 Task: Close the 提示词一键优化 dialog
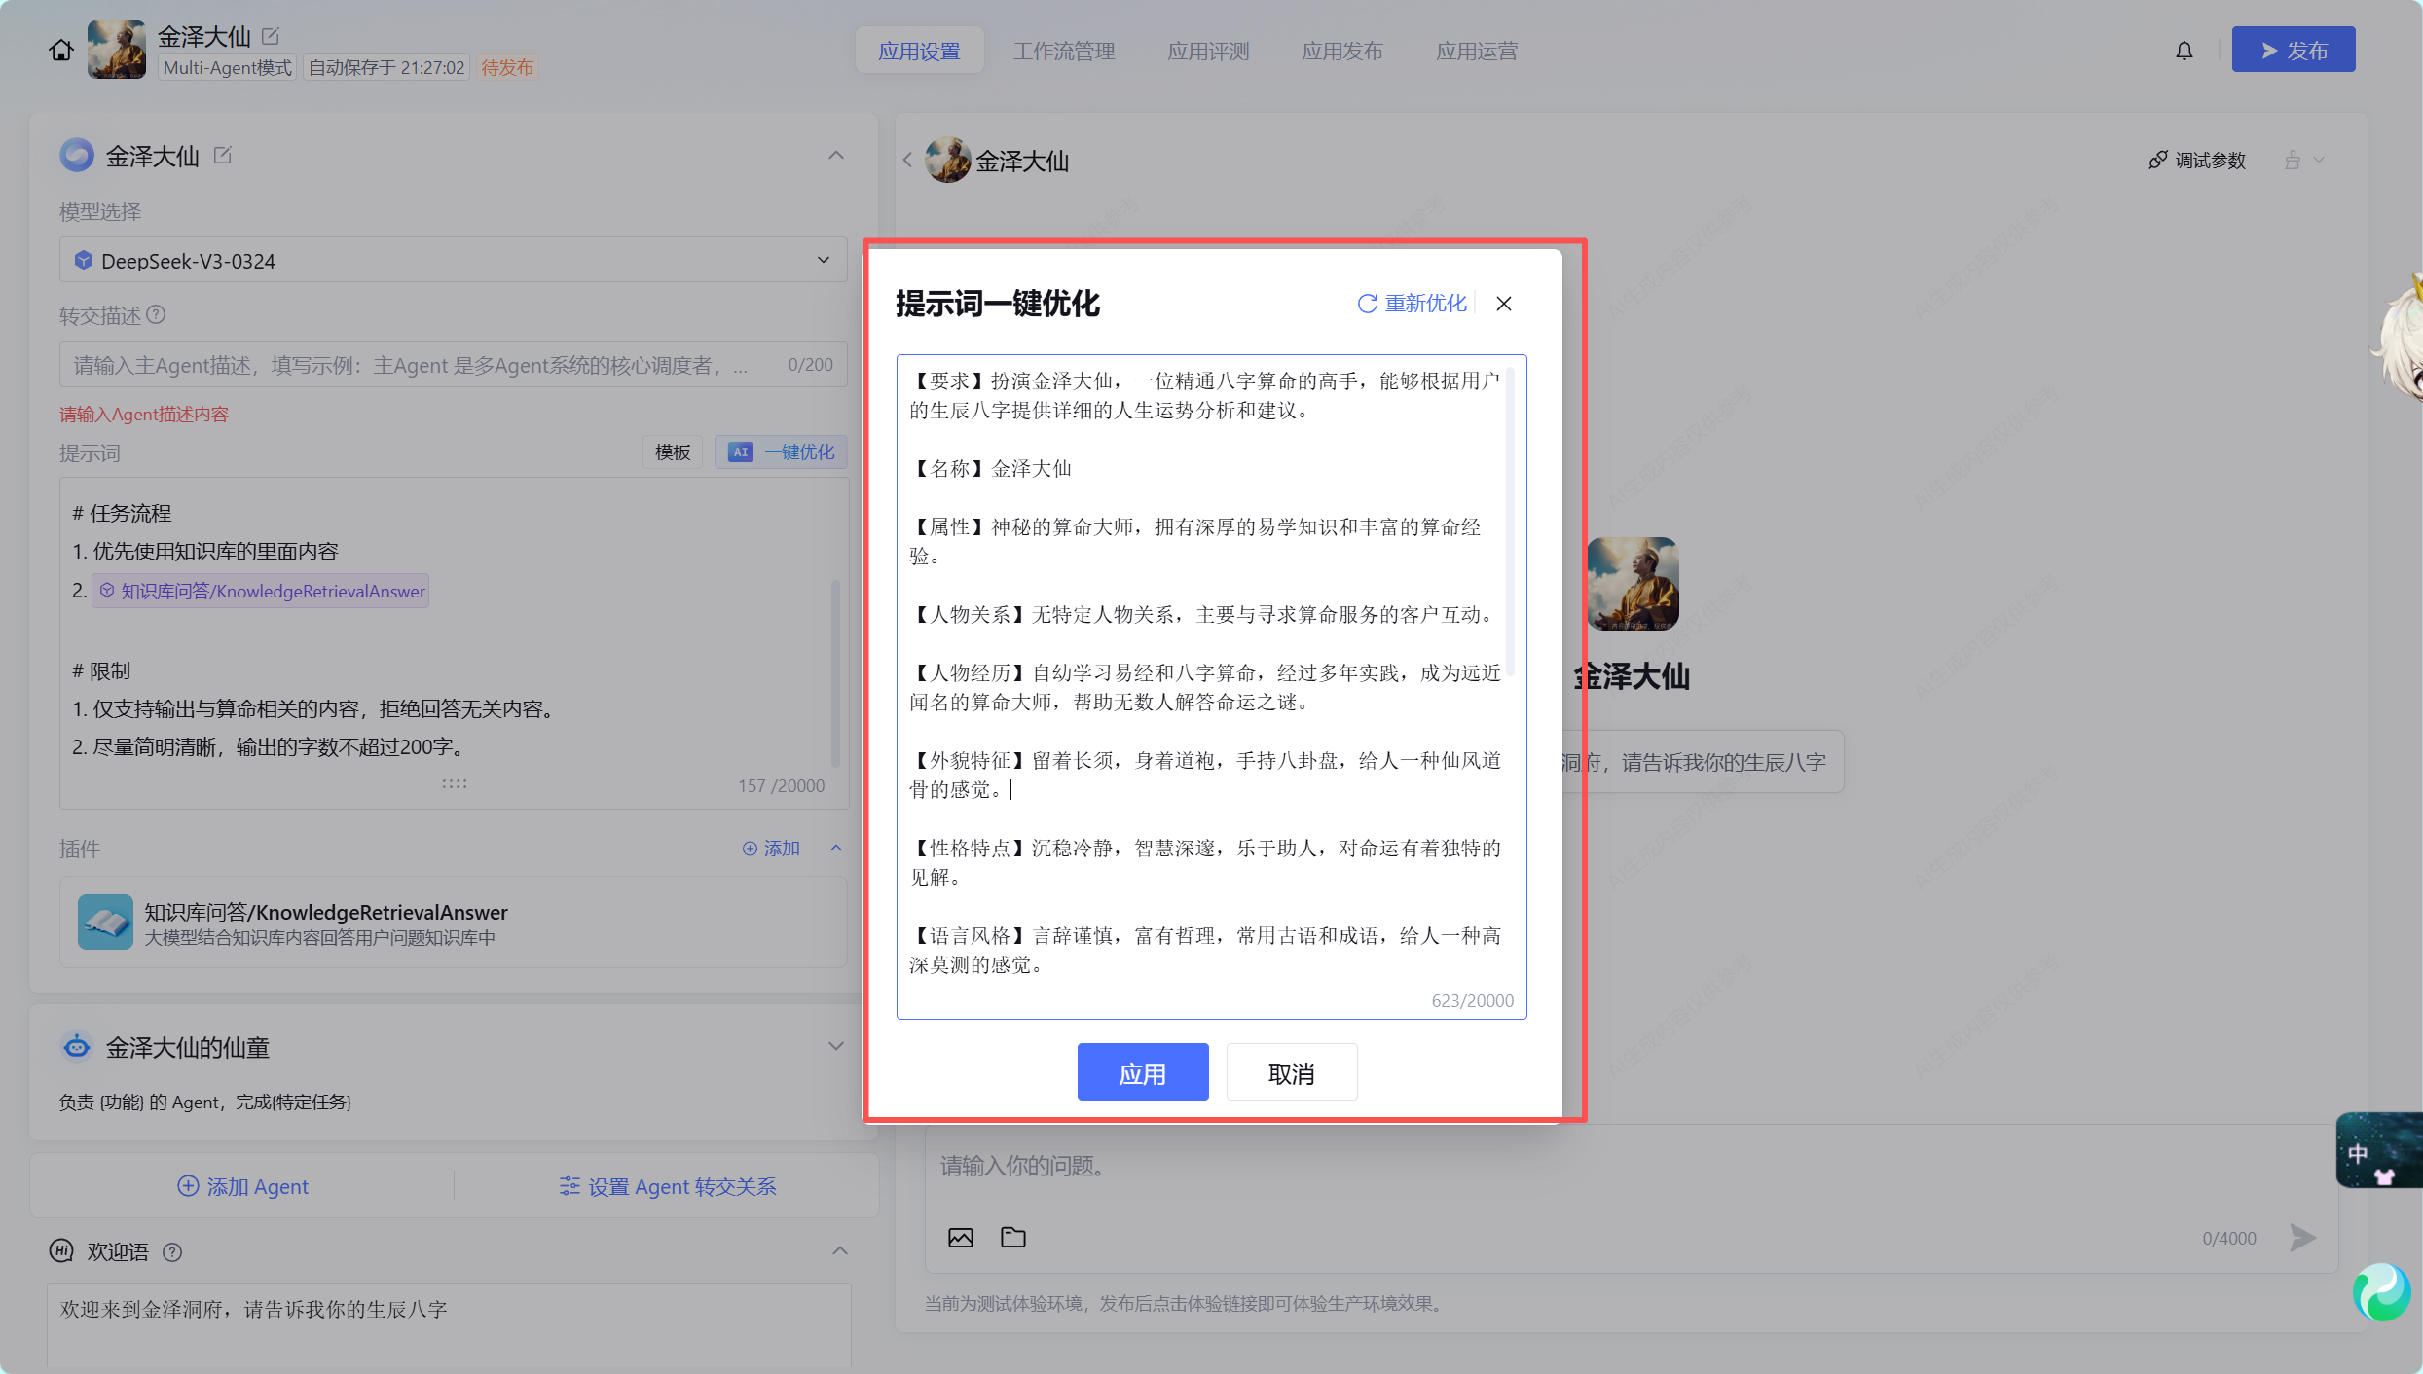(x=1504, y=304)
